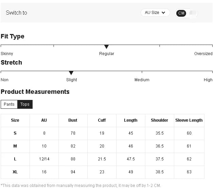Click the Stretch triangle marker
Viewport: 216px width, 190px height.
[71, 73]
